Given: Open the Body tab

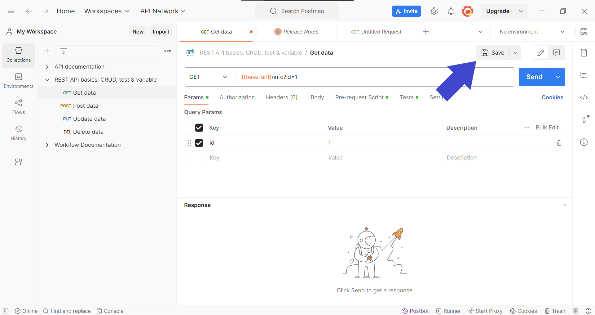Looking at the screenshot, I should coord(317,97).
